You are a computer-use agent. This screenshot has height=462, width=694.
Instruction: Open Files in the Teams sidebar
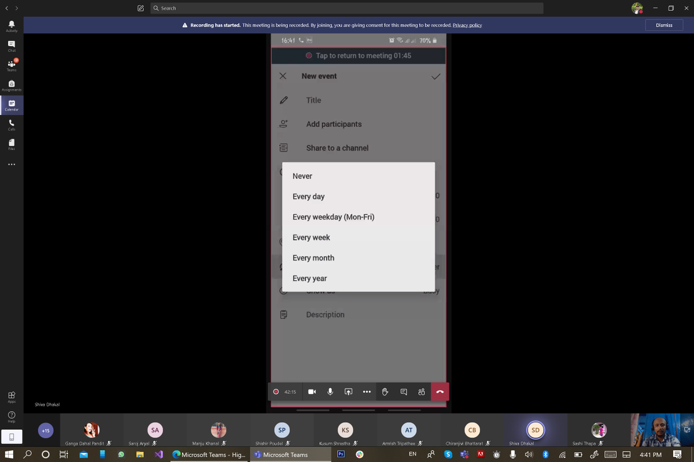click(x=12, y=144)
